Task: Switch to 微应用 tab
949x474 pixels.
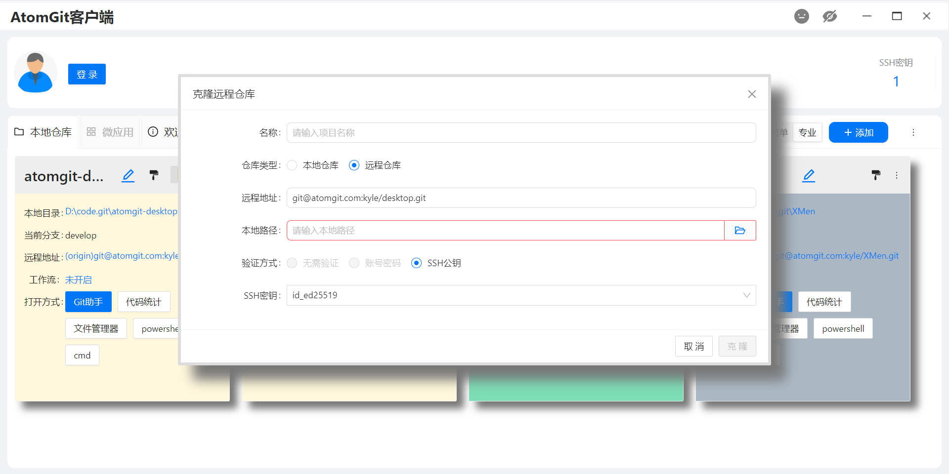Action: pyautogui.click(x=110, y=132)
